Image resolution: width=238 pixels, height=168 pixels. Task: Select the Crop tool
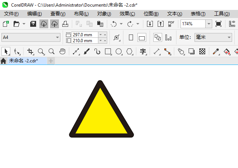point(30,51)
